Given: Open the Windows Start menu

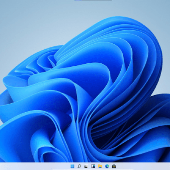Looking at the screenshot, I should click(x=72, y=166).
